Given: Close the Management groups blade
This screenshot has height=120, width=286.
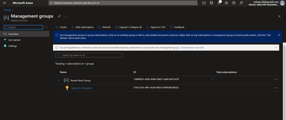Looking at the screenshot, I should [279, 16].
